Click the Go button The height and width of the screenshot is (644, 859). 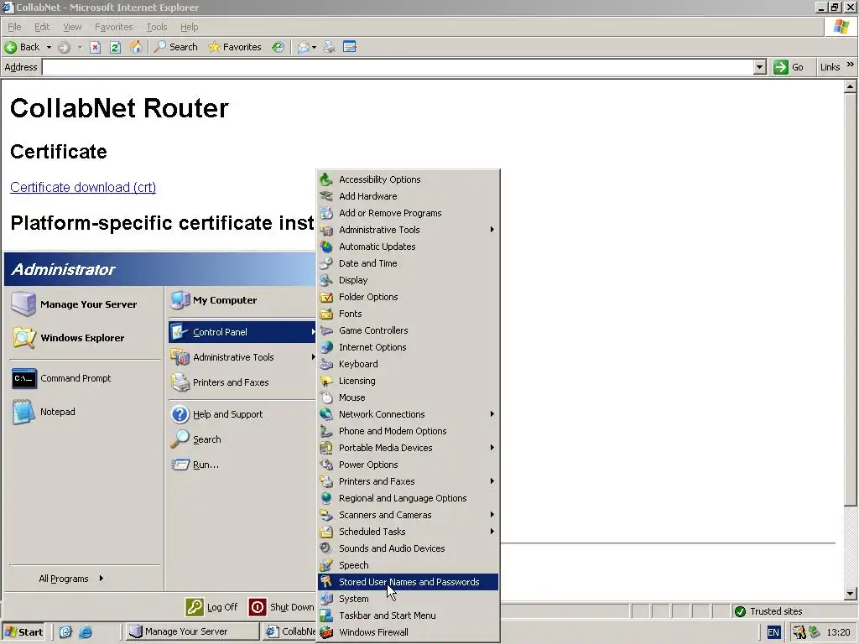(789, 67)
